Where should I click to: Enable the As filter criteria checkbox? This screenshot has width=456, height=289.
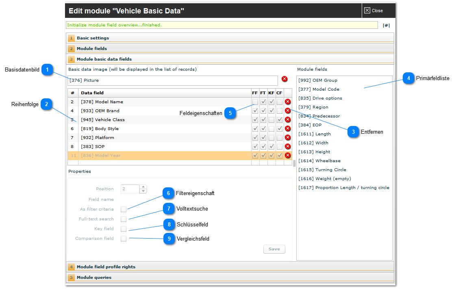(x=124, y=209)
